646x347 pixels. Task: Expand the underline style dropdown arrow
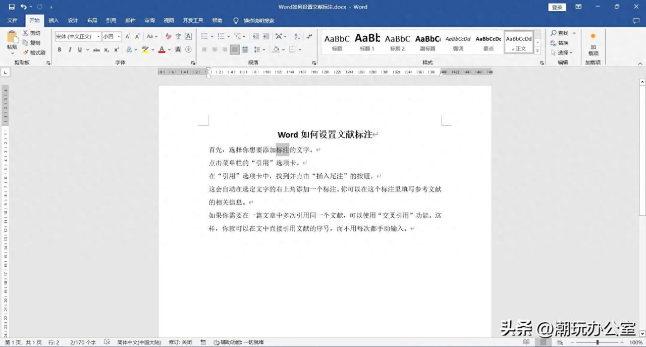click(87, 49)
